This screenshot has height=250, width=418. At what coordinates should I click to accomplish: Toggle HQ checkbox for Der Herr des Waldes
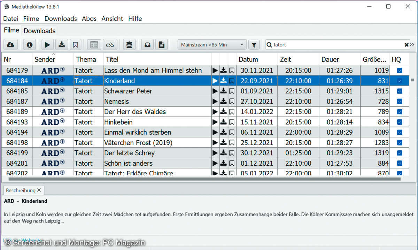(400, 112)
